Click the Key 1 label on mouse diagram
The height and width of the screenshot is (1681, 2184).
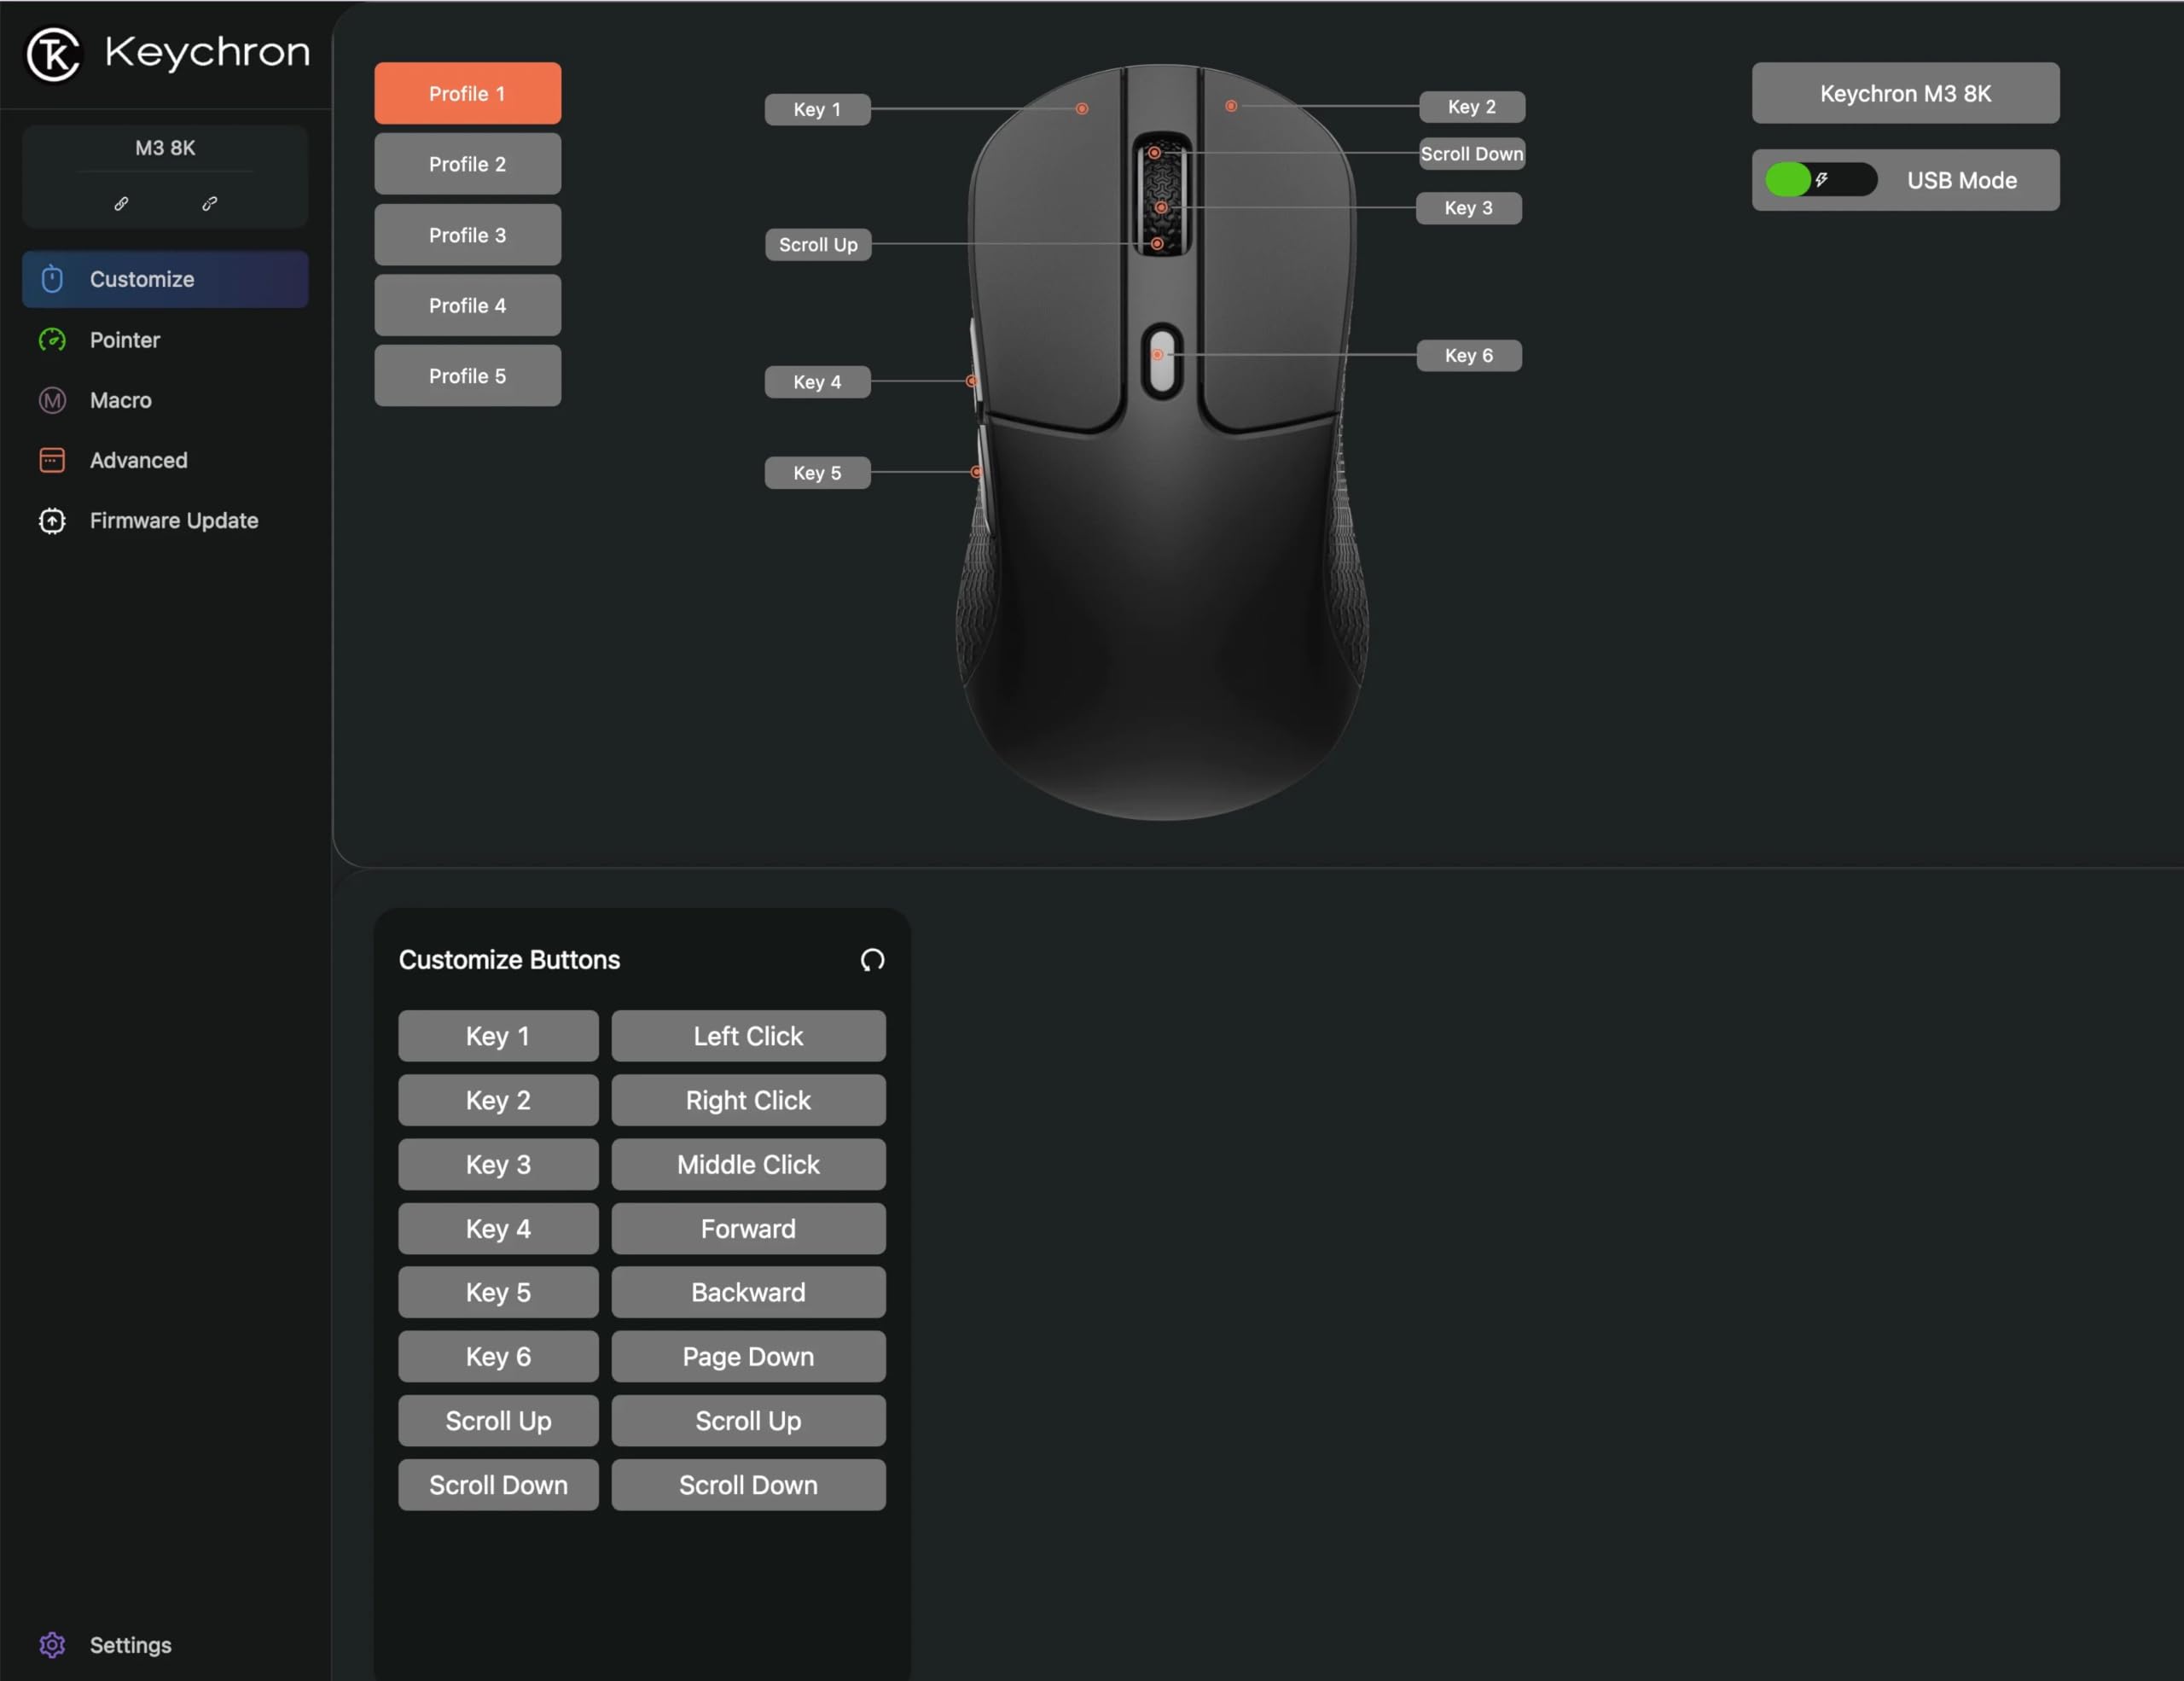pyautogui.click(x=817, y=109)
